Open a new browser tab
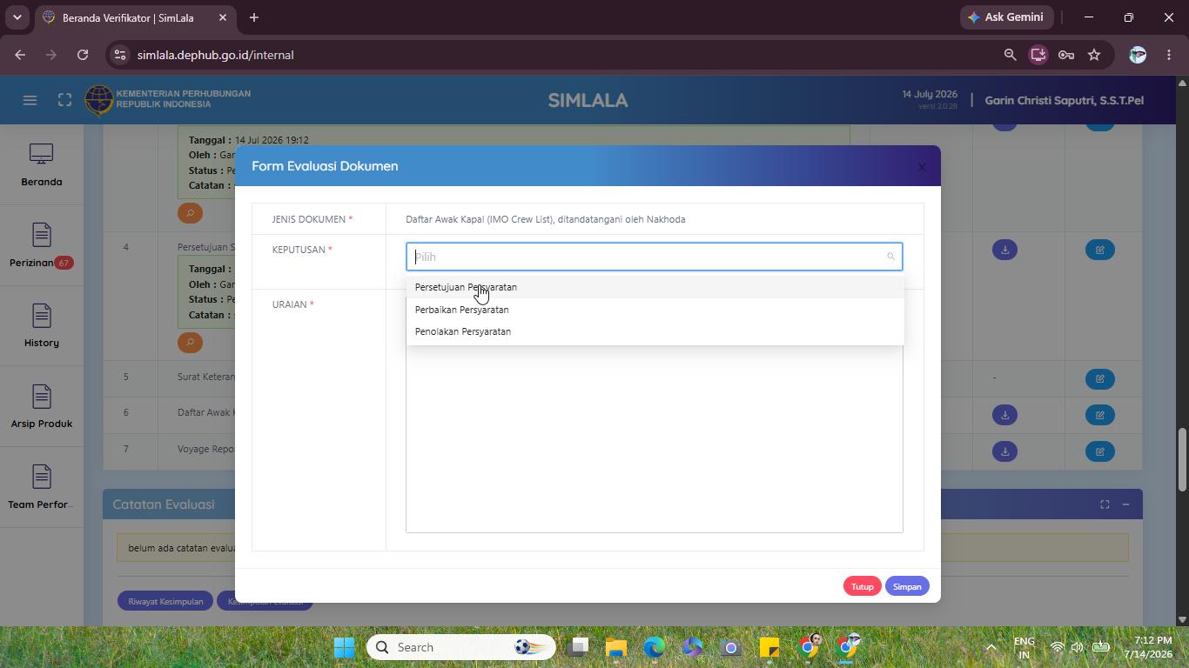The height and width of the screenshot is (668, 1189). tap(254, 17)
